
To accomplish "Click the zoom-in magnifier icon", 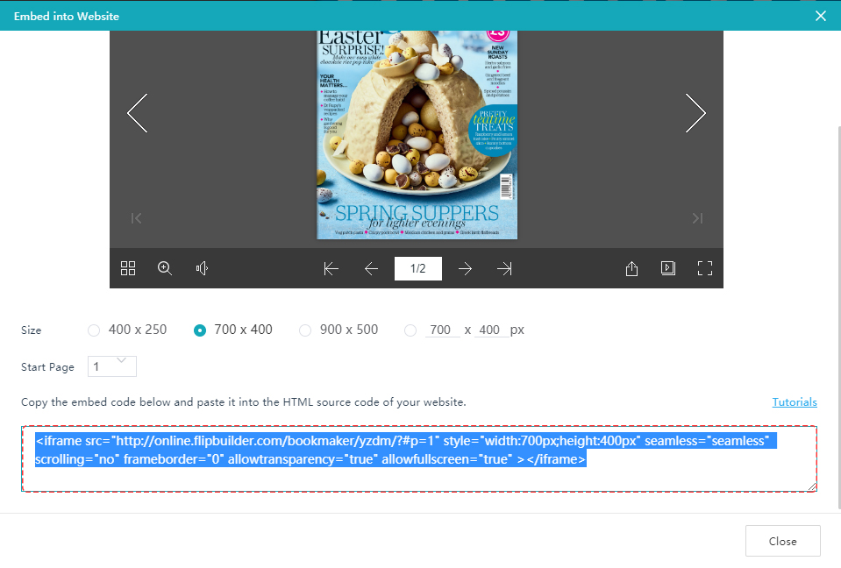I will [x=165, y=268].
